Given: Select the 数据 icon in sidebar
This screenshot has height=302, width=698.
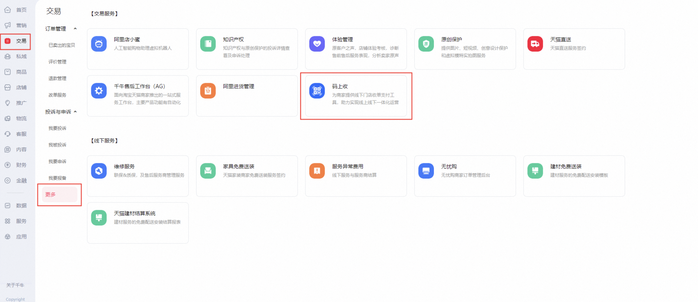Looking at the screenshot, I should pos(7,206).
